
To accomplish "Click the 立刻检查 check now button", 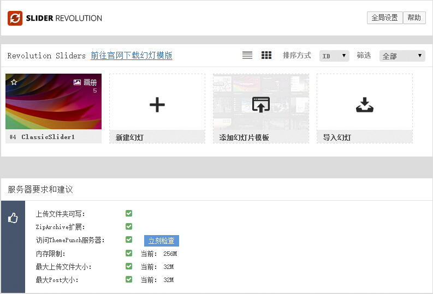I will [x=162, y=241].
